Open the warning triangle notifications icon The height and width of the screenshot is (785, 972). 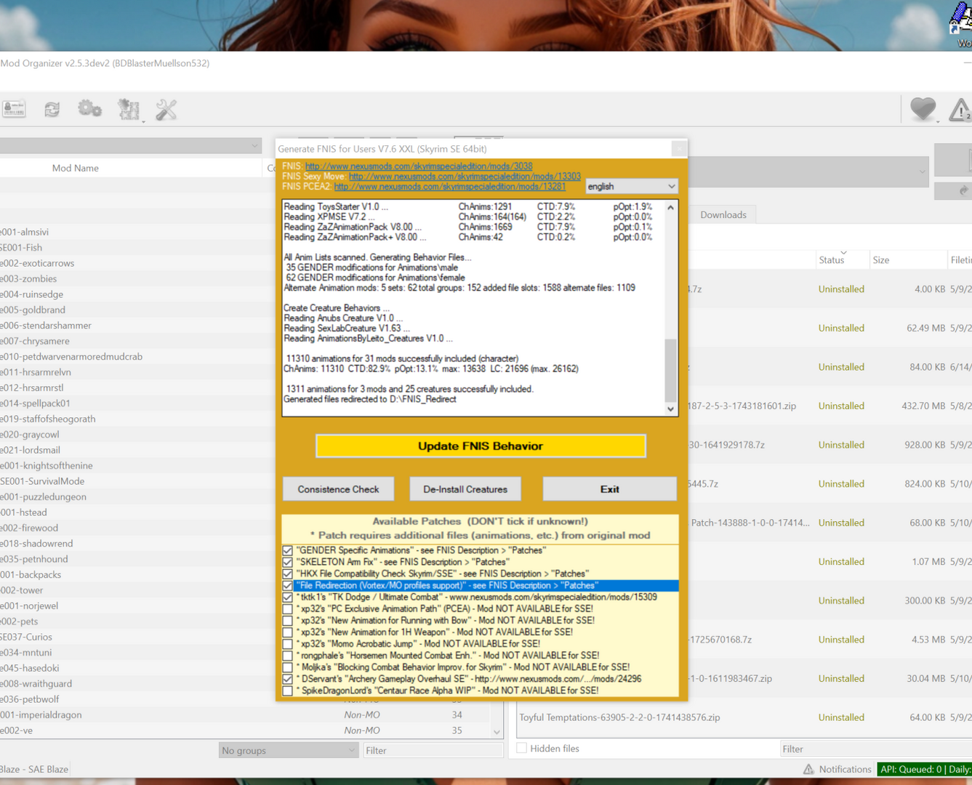pos(960,110)
